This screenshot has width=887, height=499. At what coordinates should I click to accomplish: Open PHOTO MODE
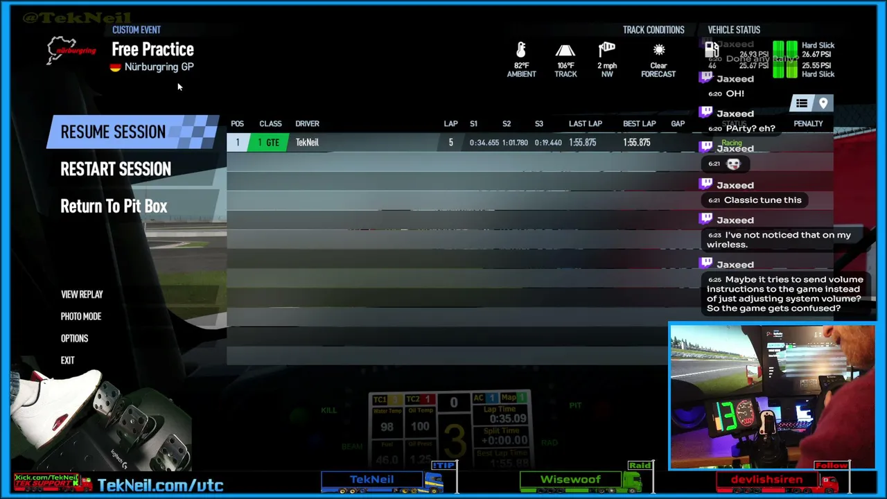(x=81, y=317)
